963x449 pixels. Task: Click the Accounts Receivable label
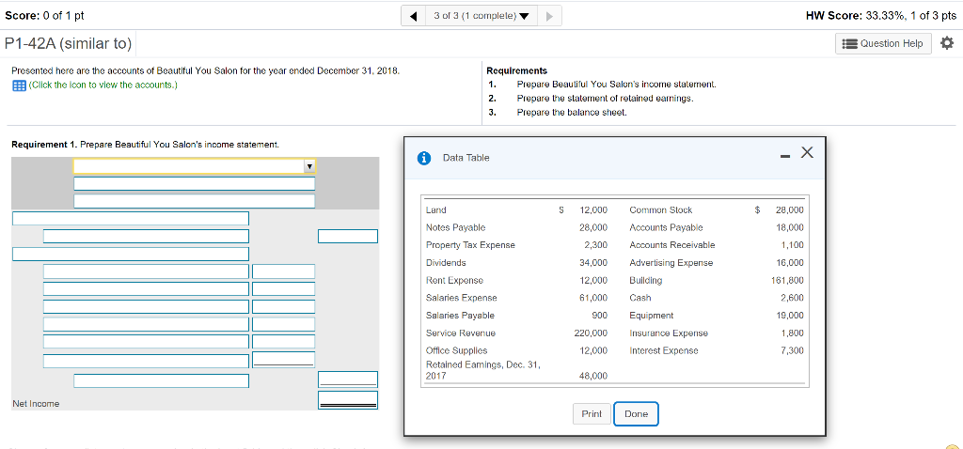(x=672, y=245)
